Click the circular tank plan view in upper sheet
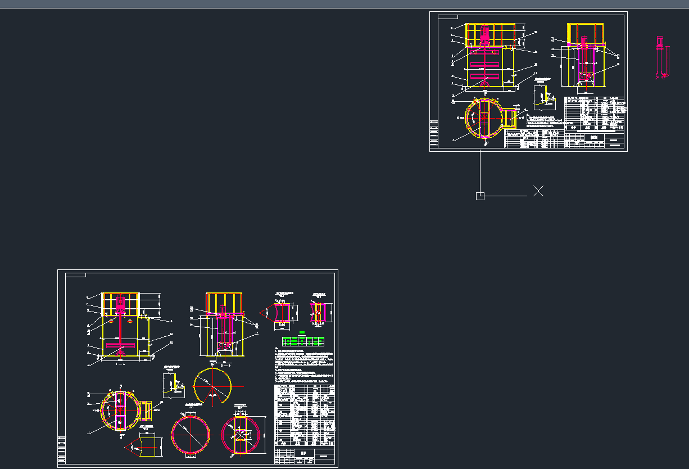 point(484,118)
